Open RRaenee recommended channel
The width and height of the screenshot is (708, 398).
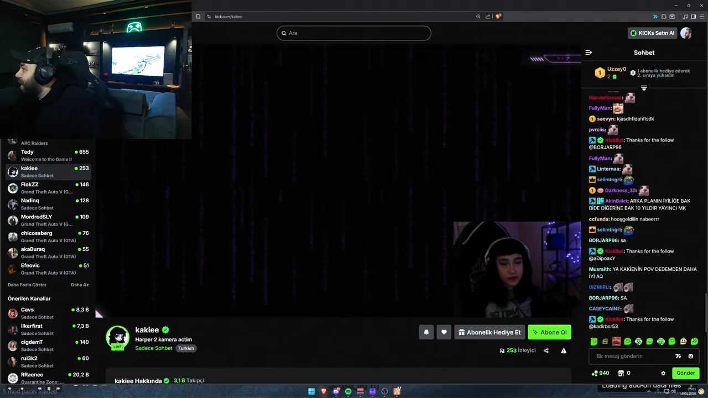49,378
